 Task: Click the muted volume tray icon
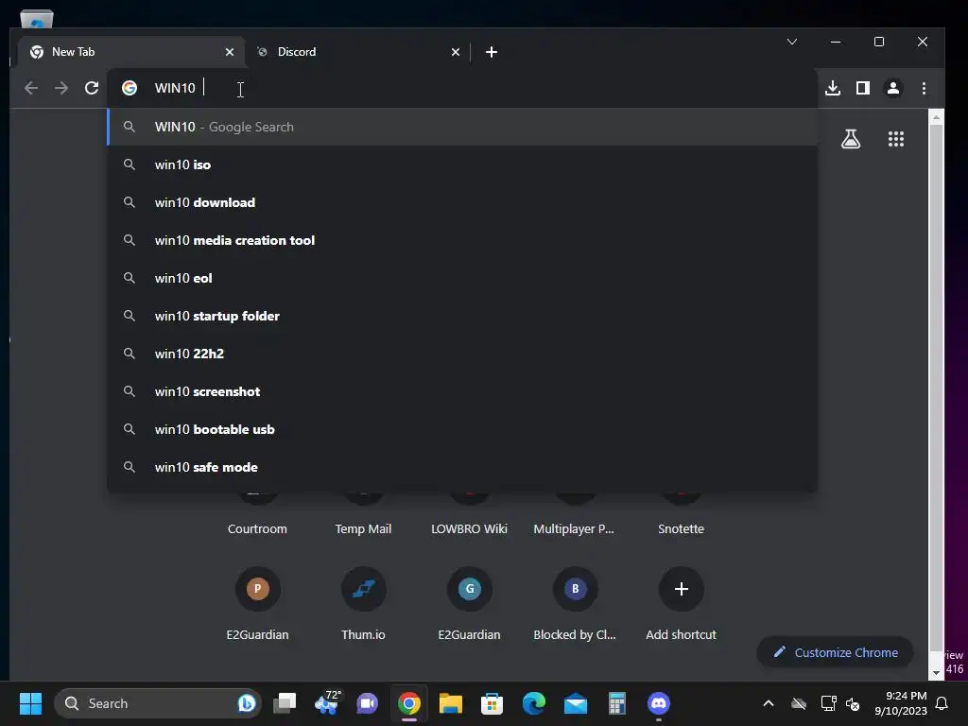click(853, 703)
